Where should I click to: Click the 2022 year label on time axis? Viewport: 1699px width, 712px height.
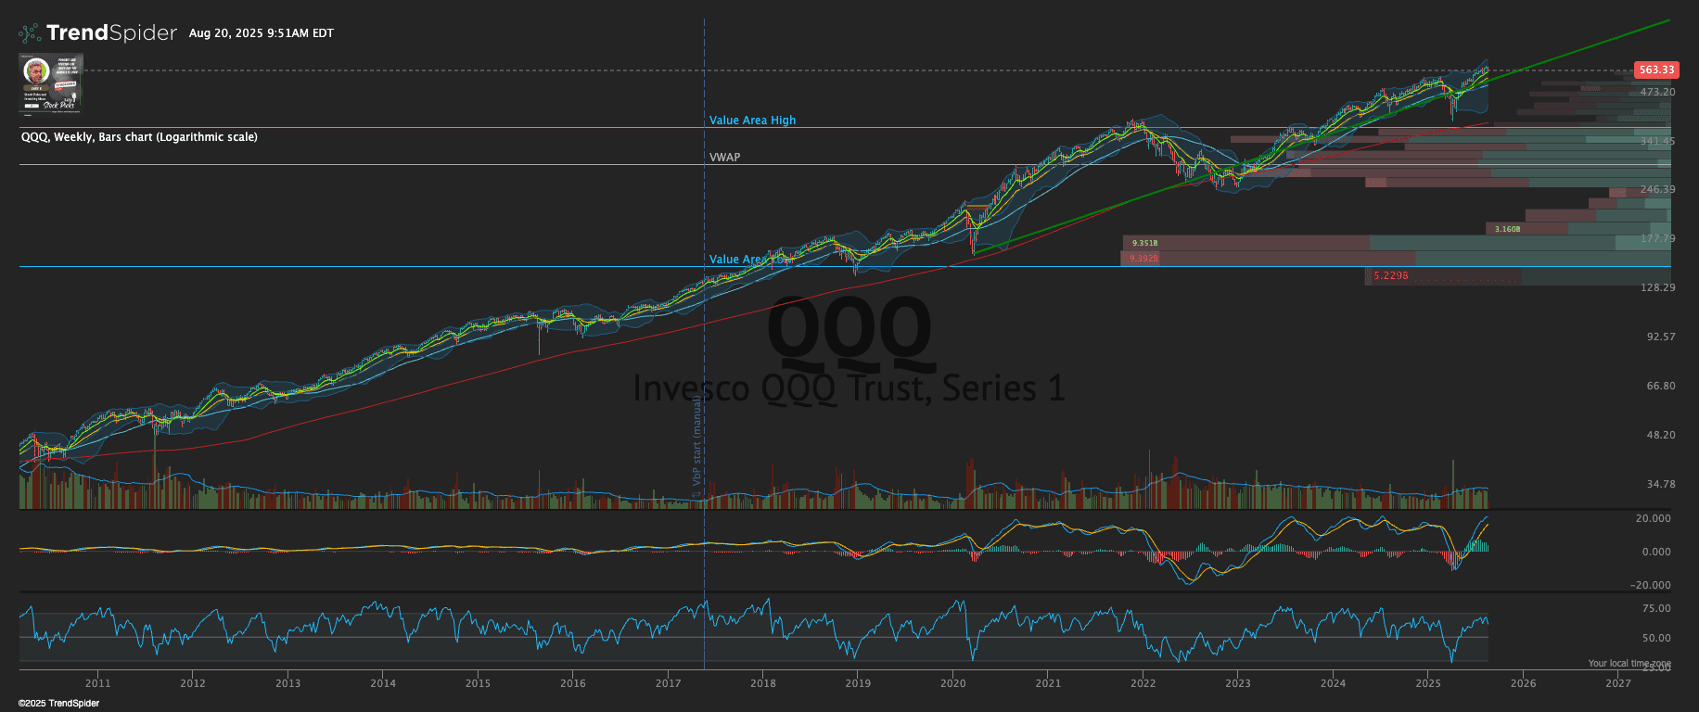coord(1143,683)
